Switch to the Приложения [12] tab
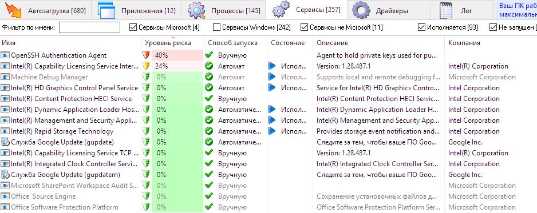This screenshot has height=213, width=537. [137, 11]
